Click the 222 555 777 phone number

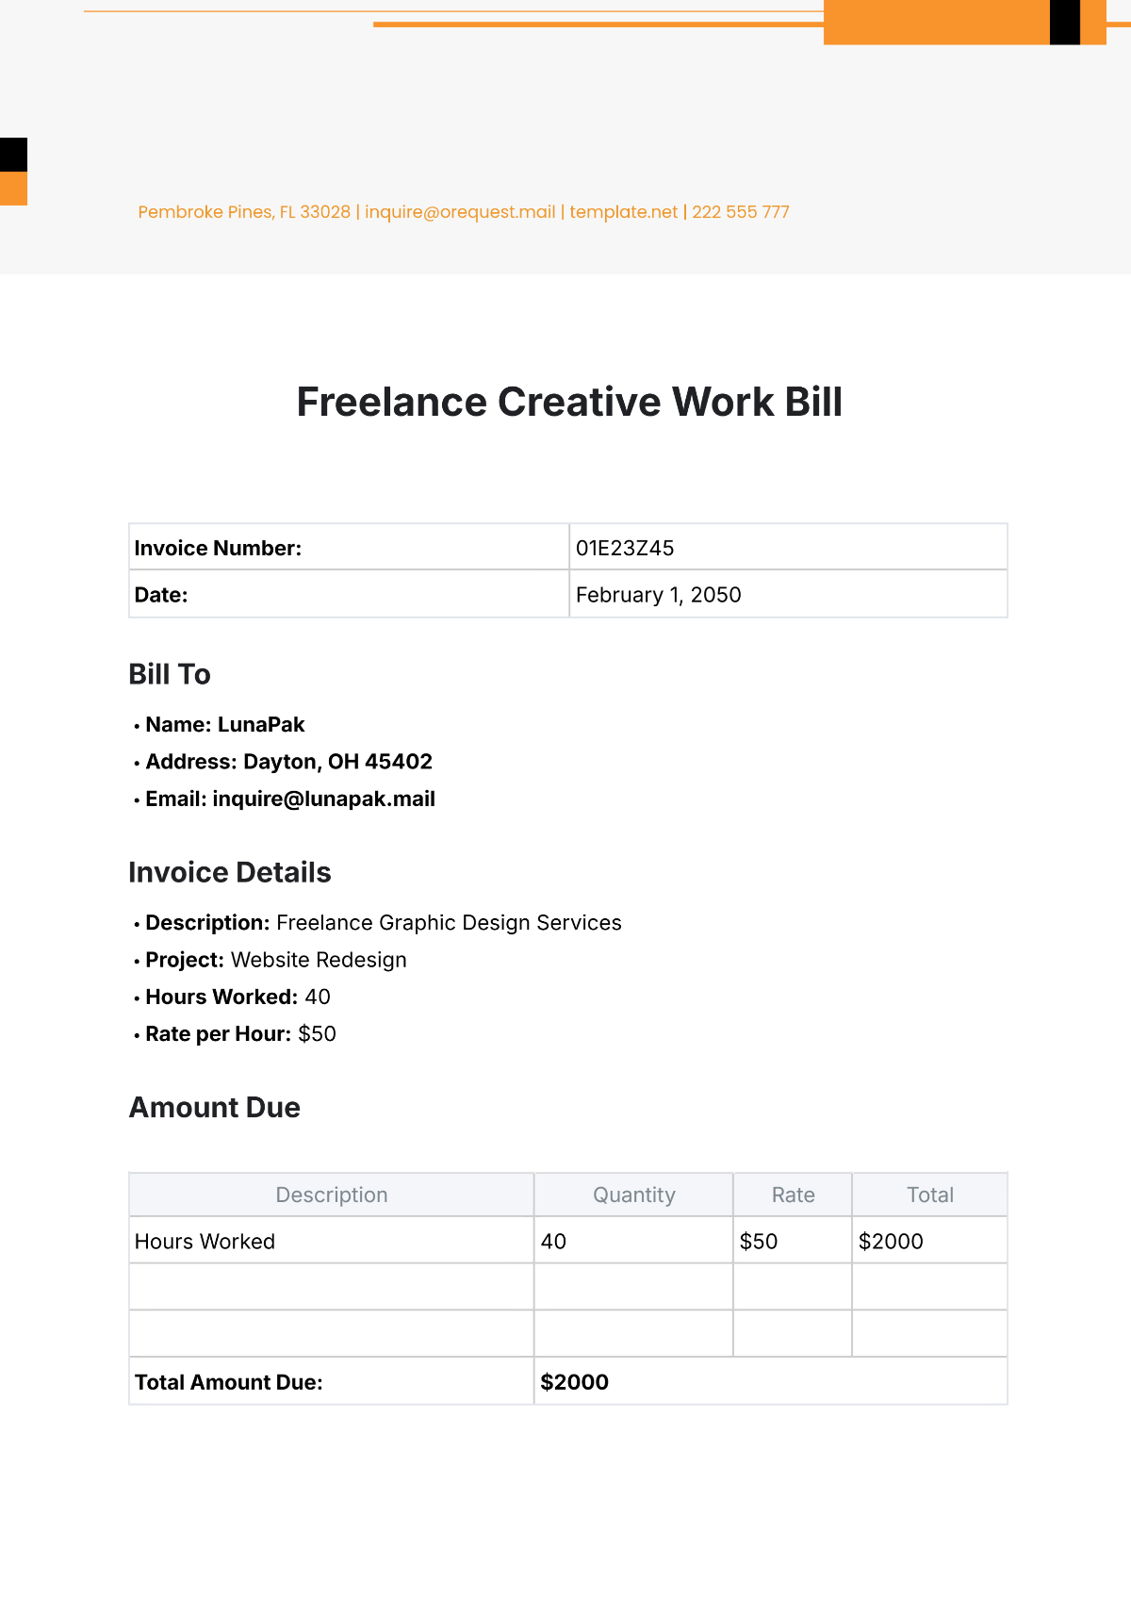tap(741, 212)
